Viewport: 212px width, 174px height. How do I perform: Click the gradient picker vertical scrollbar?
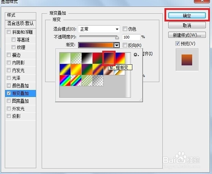128,75
